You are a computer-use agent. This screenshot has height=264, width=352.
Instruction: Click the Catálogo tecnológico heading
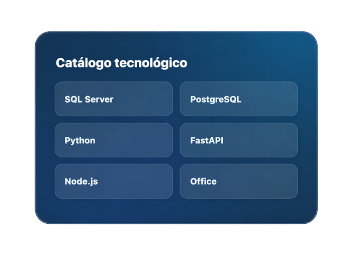point(122,63)
